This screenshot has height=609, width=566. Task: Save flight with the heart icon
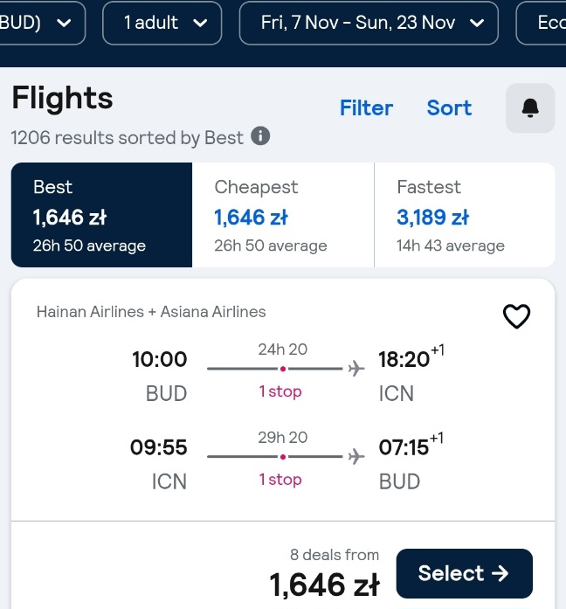pyautogui.click(x=516, y=316)
